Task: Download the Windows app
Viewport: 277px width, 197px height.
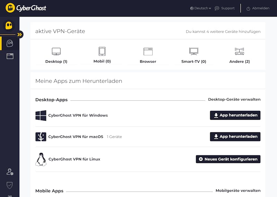Action: [235, 115]
